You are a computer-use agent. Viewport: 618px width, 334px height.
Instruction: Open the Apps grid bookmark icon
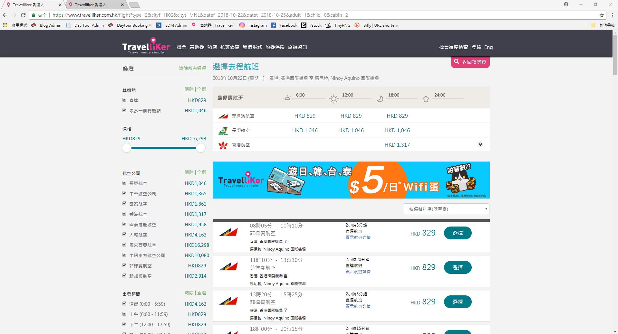click(x=5, y=25)
